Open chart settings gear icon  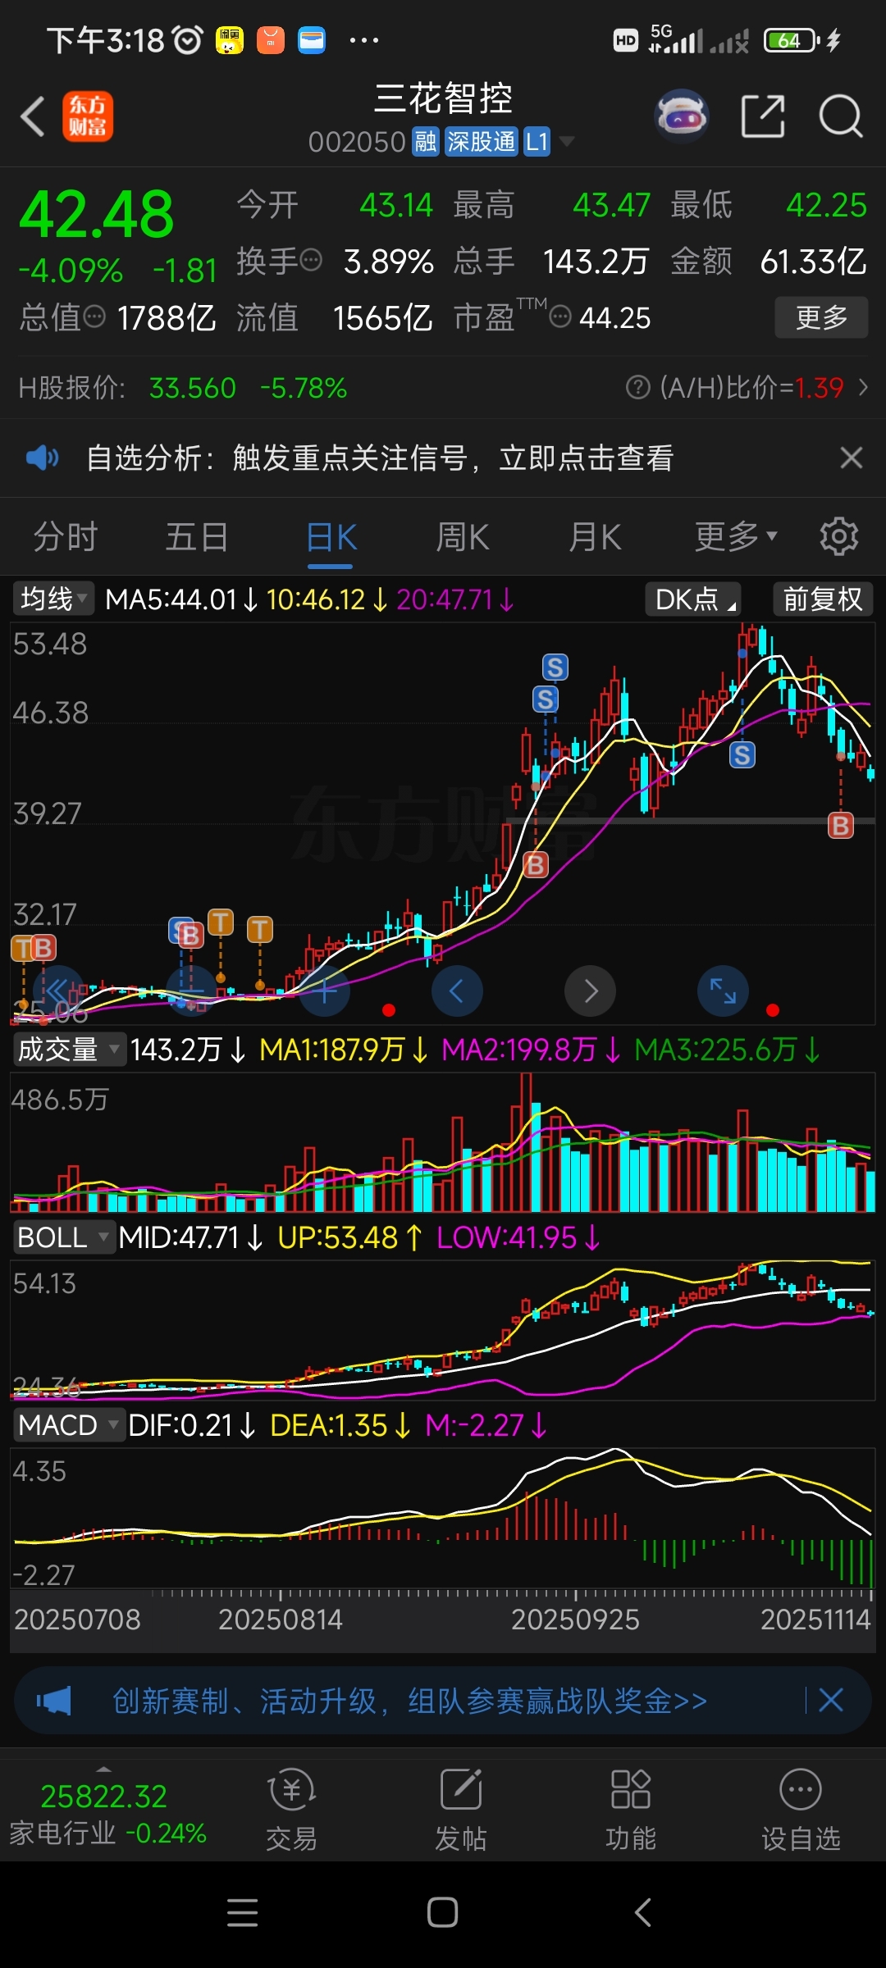(838, 536)
